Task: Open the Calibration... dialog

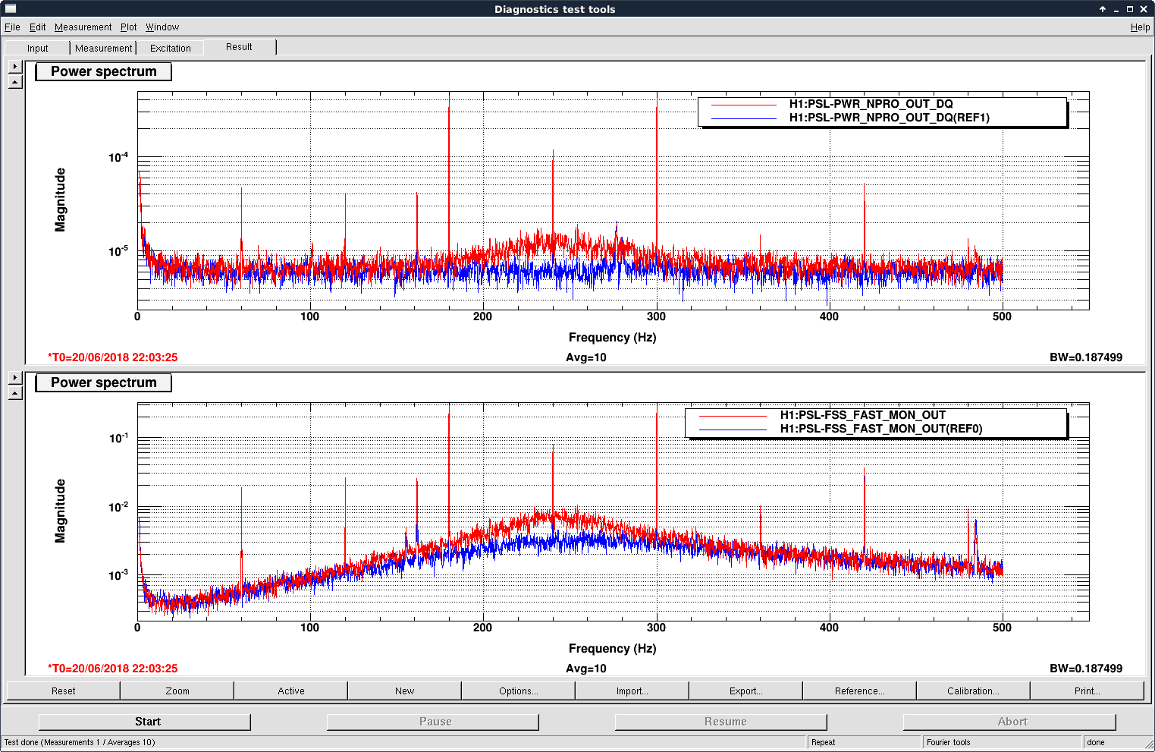Action: [973, 691]
